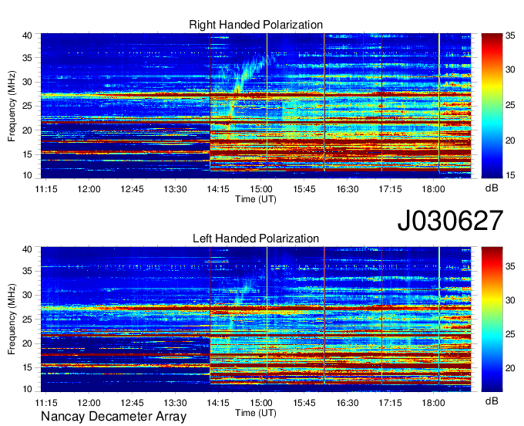This screenshot has width=524, height=426.
Task: Click 15:00 time tick on Right Handed plot
Action: click(x=261, y=189)
